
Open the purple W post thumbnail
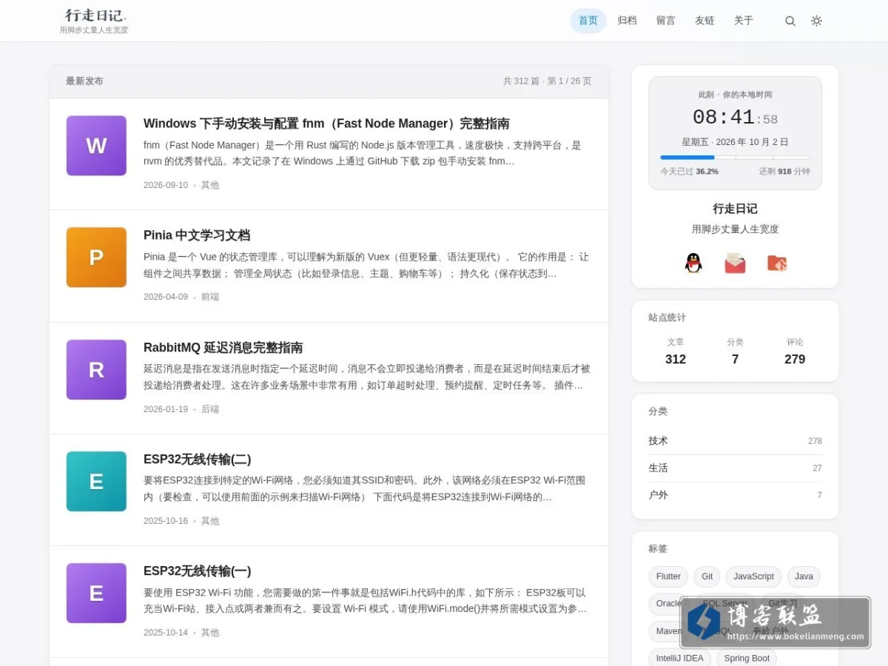[x=96, y=146]
